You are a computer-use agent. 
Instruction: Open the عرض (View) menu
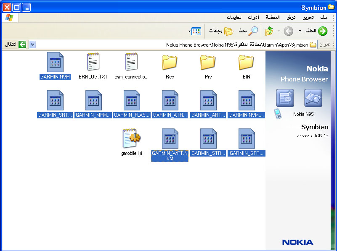coord(291,17)
